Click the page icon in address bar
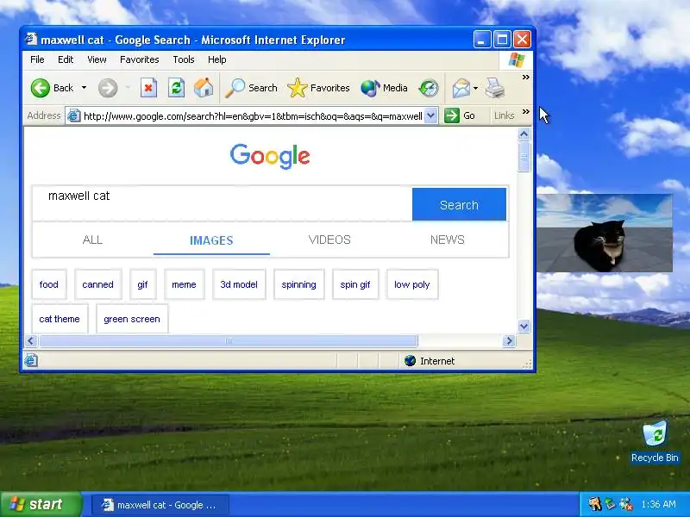The height and width of the screenshot is (517, 690). (73, 116)
